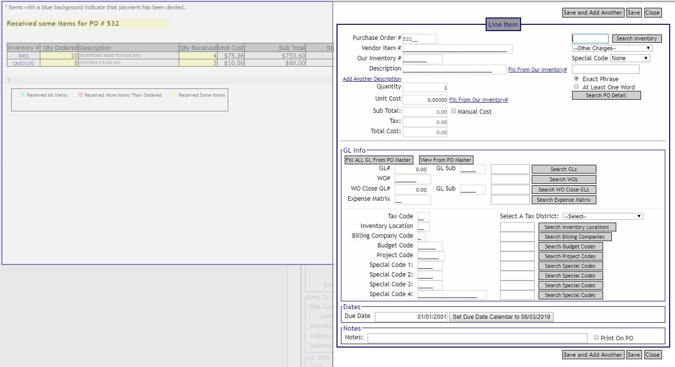
Task: Open the Other Charges dropdown
Action: point(612,48)
